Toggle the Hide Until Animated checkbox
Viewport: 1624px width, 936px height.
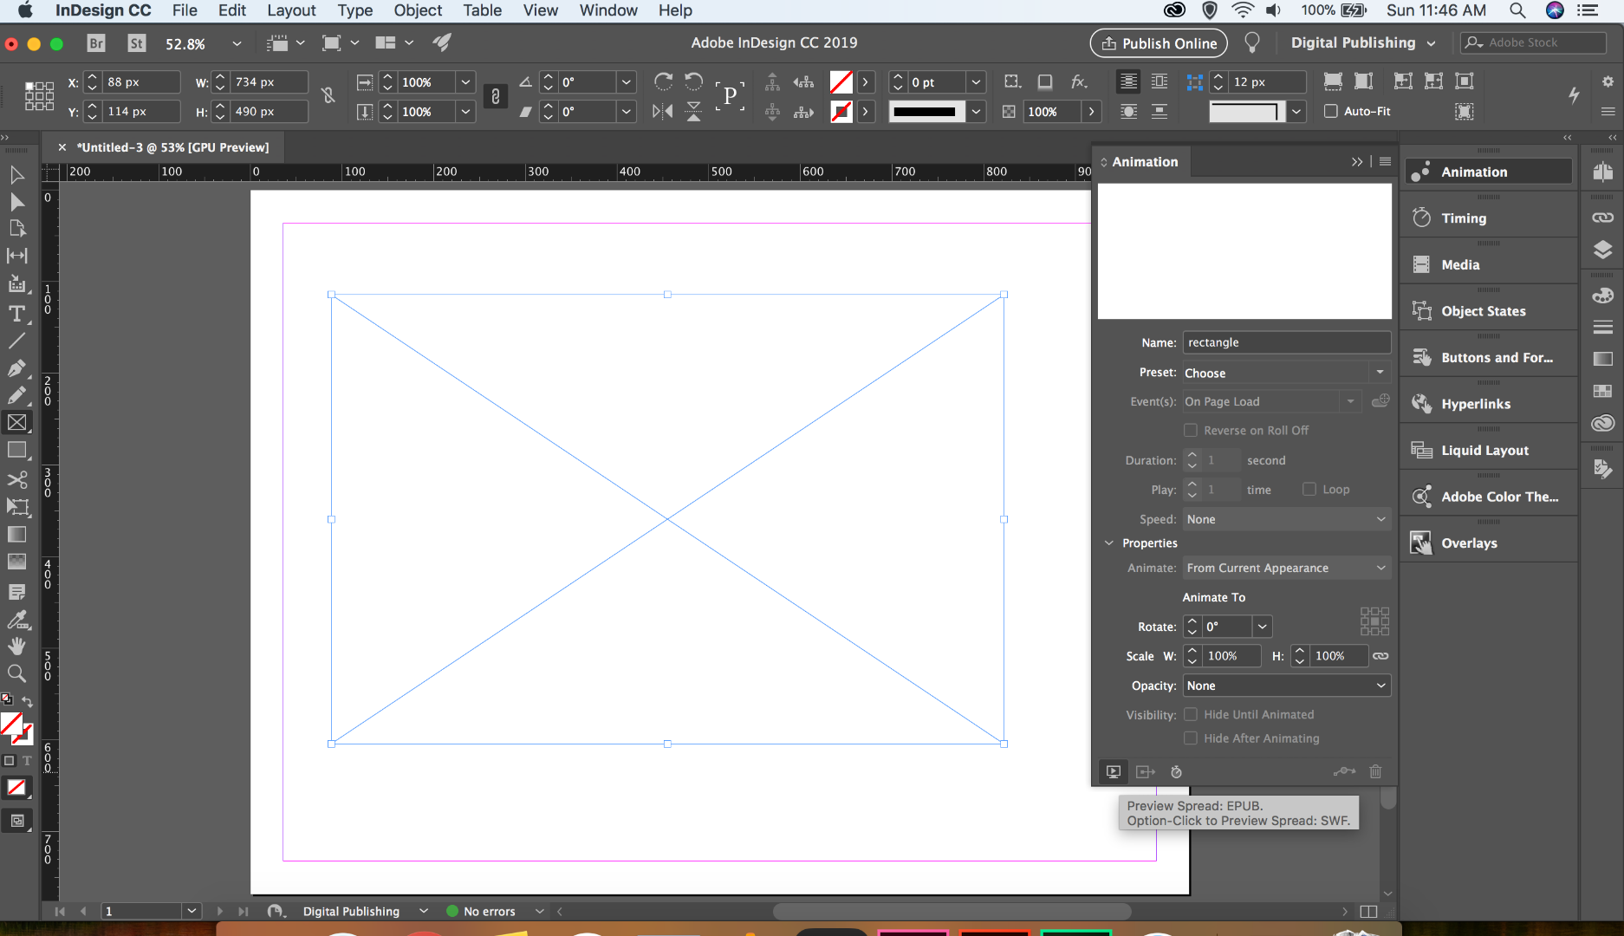[1191, 714]
